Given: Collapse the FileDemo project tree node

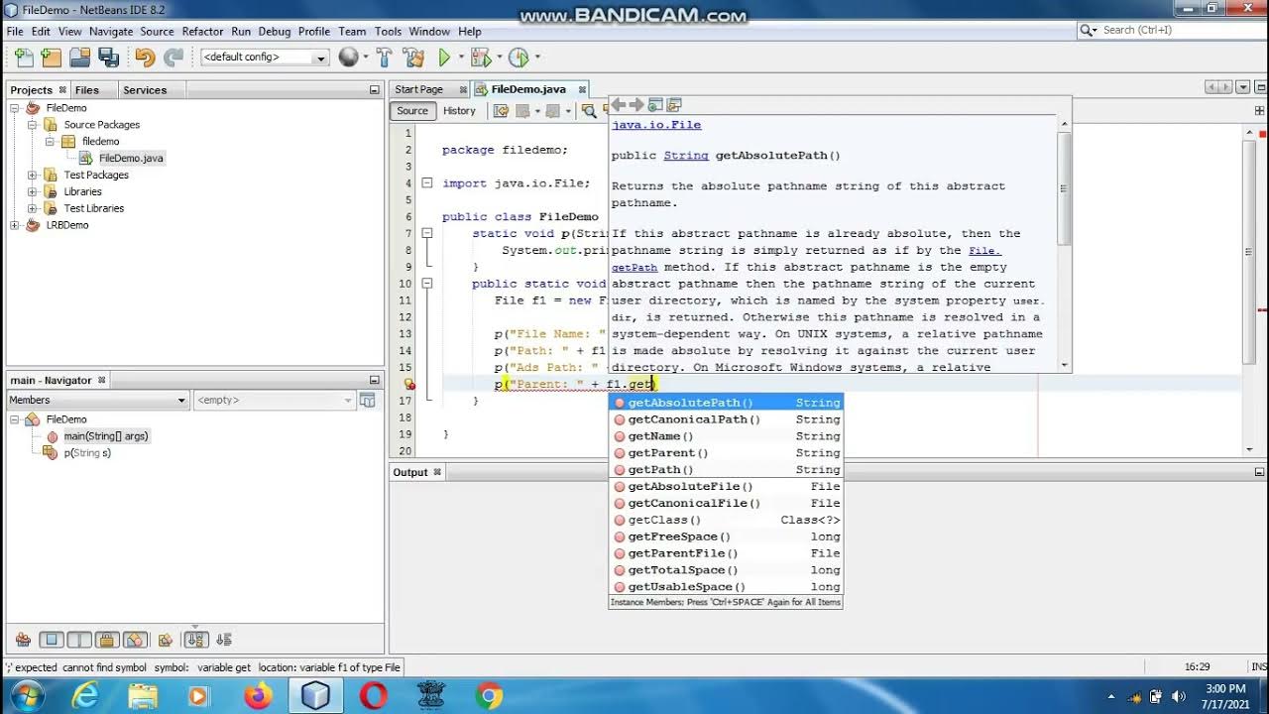Looking at the screenshot, I should point(15,108).
